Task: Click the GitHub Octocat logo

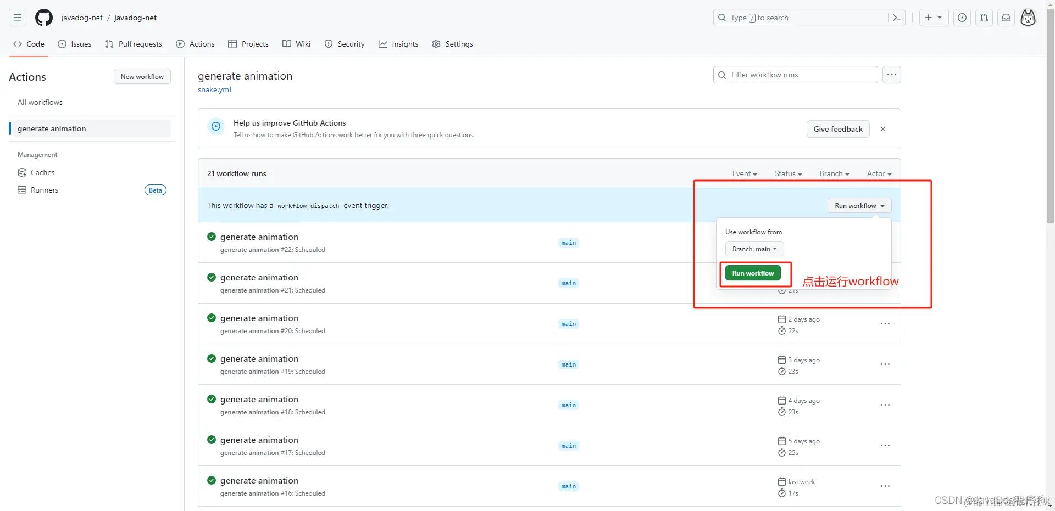Action: click(44, 18)
